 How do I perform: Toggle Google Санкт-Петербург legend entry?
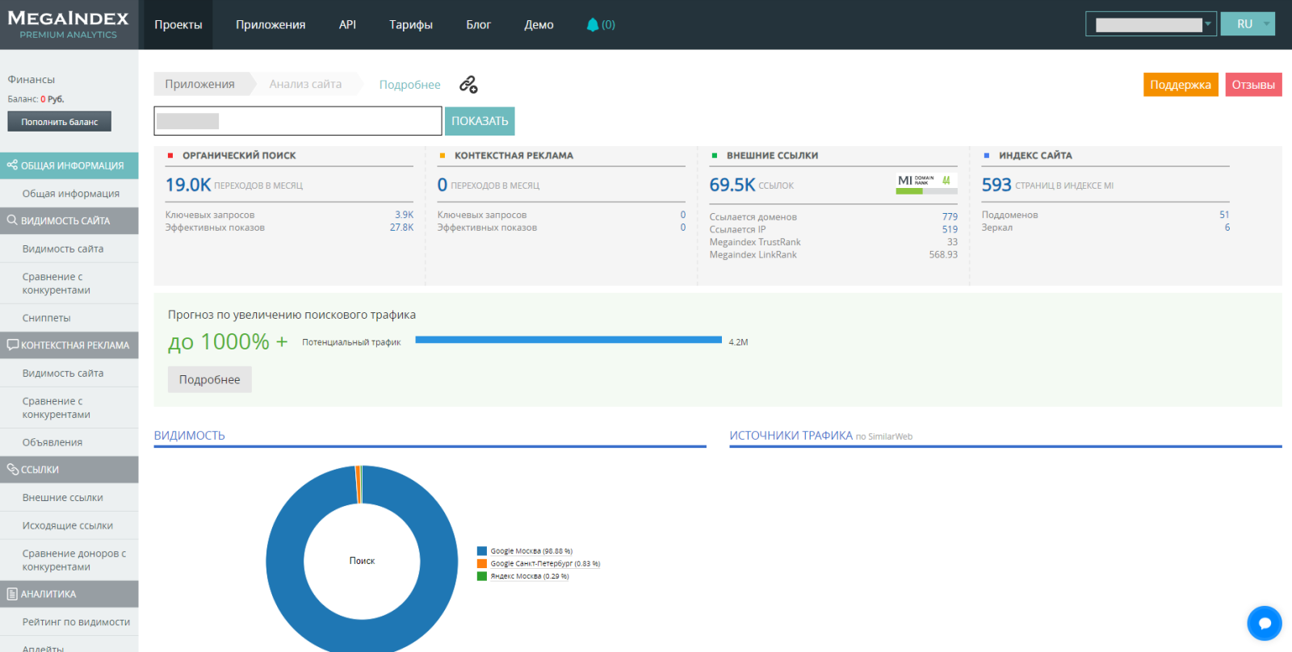544,564
